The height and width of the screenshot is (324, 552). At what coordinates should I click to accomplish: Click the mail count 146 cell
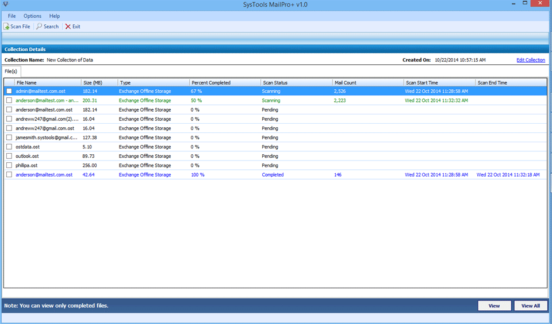[x=338, y=175]
